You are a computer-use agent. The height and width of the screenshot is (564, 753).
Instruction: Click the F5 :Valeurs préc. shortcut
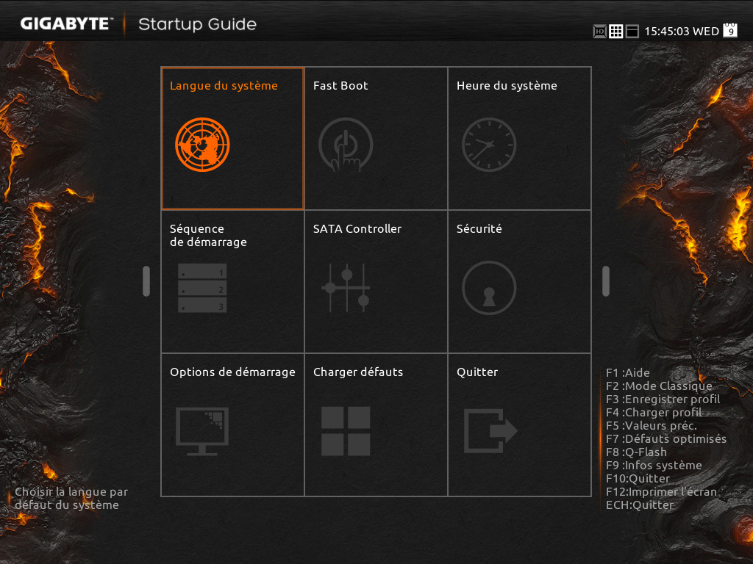coord(652,426)
